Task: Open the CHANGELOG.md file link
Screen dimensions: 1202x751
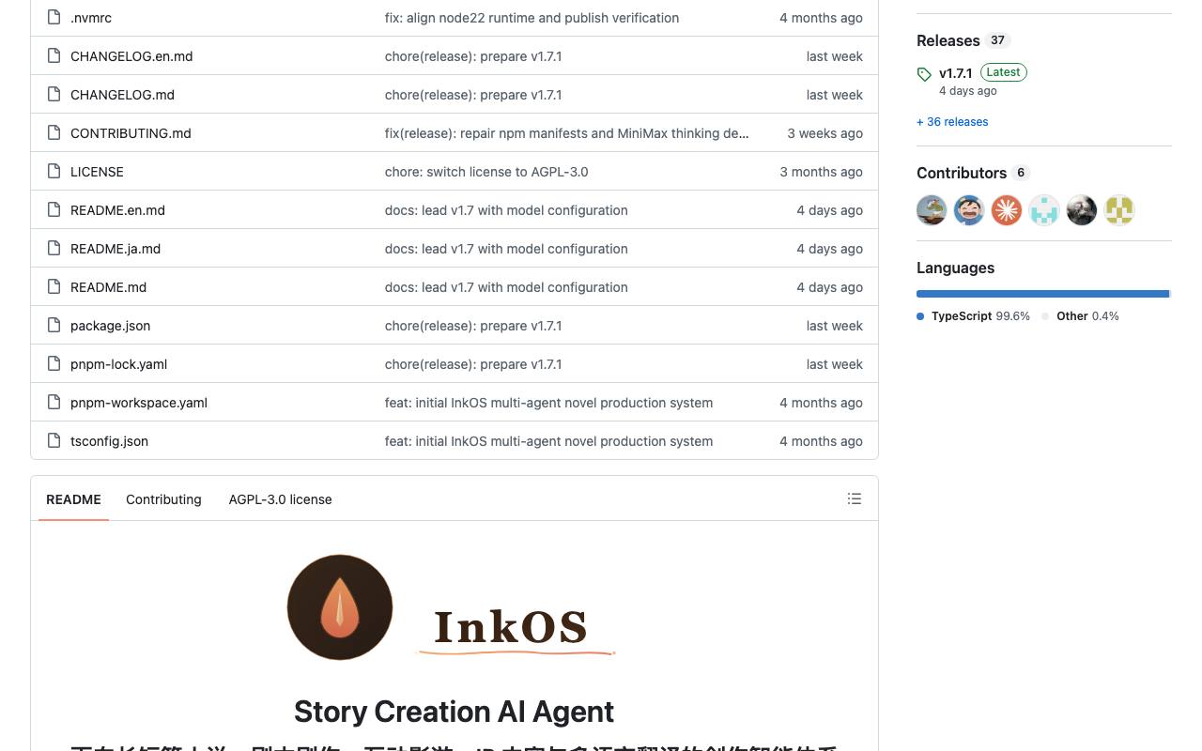Action: (122, 95)
